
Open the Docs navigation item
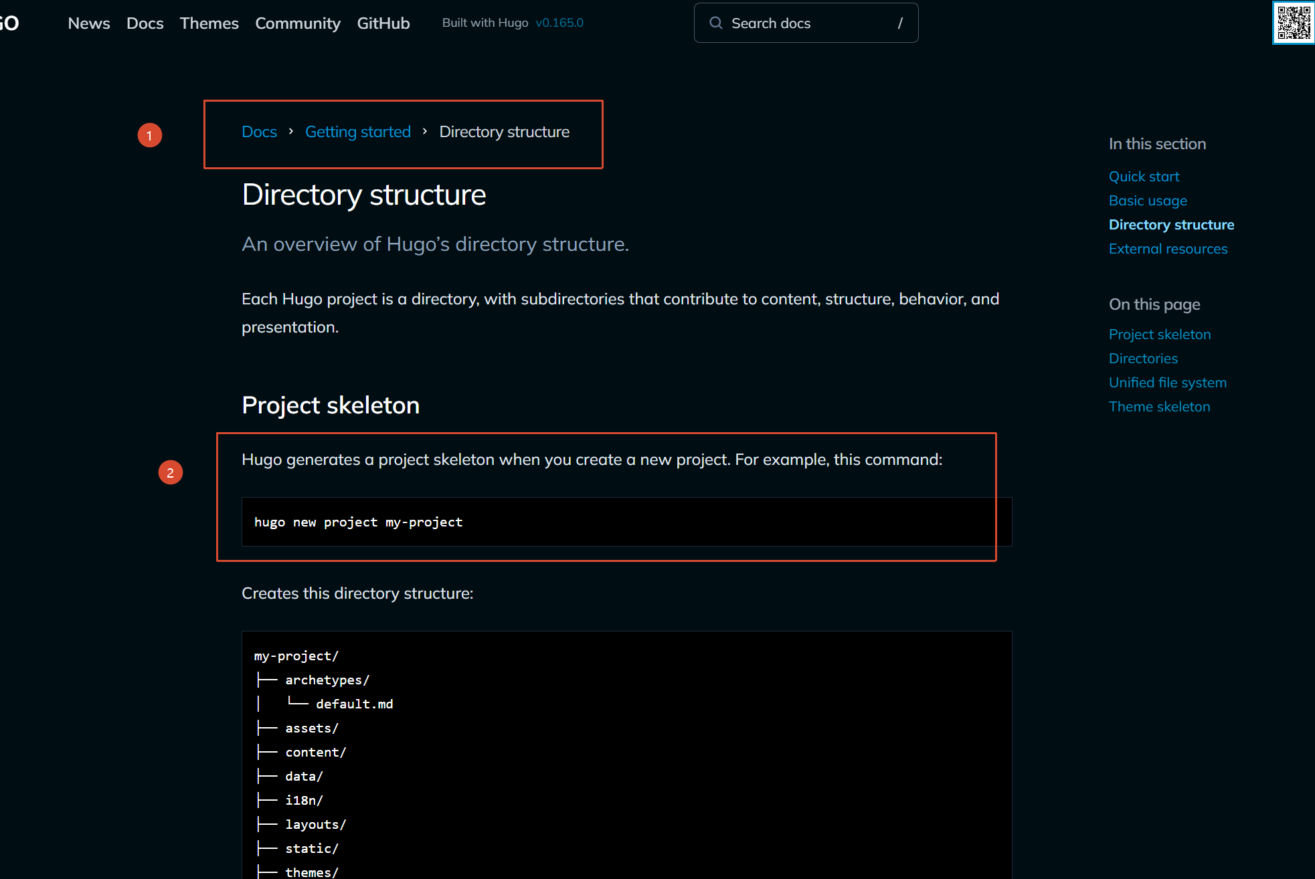pos(145,23)
